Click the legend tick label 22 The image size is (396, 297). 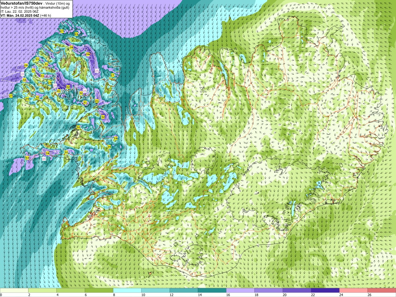point(313,295)
